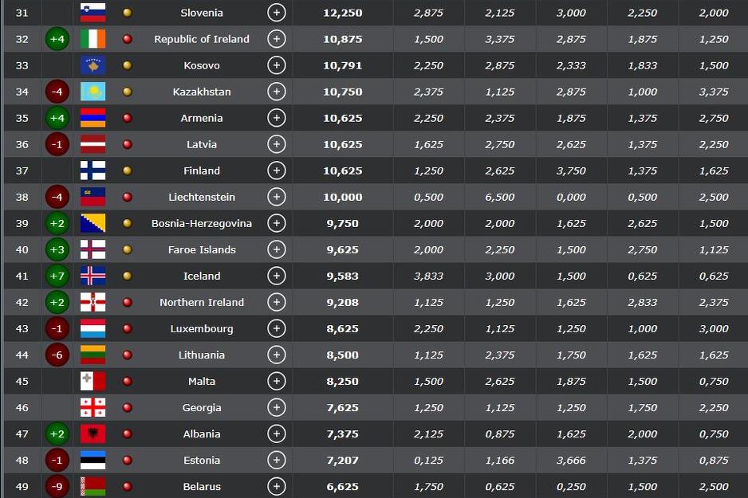Click the yellow status dot beside Finland

pyautogui.click(x=127, y=171)
